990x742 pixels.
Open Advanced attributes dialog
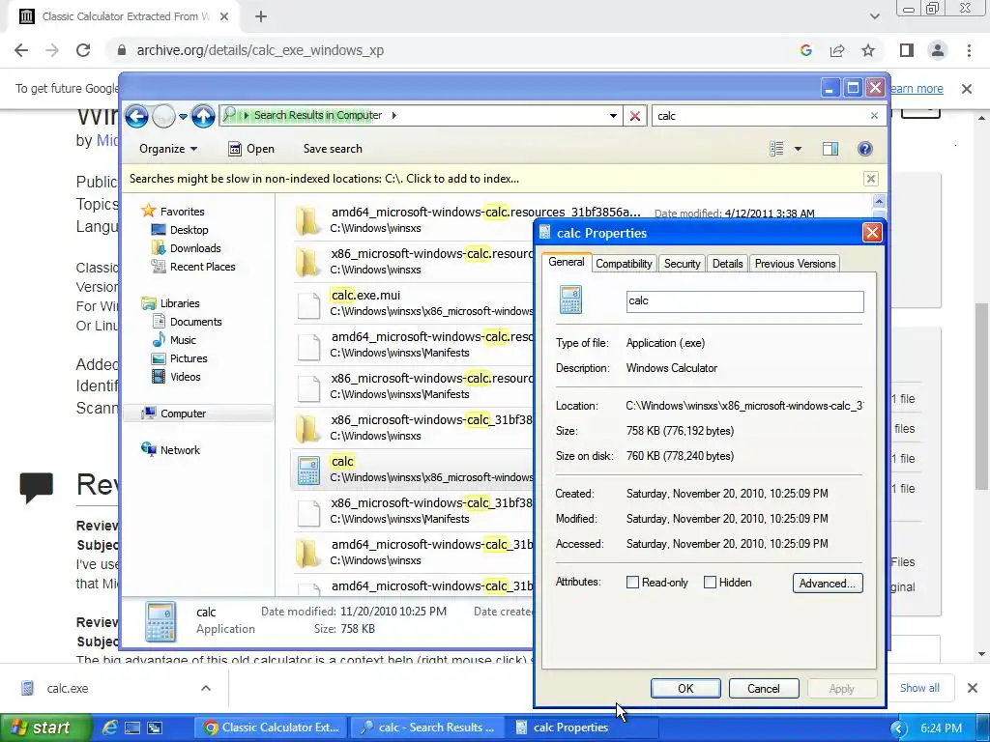828,583
